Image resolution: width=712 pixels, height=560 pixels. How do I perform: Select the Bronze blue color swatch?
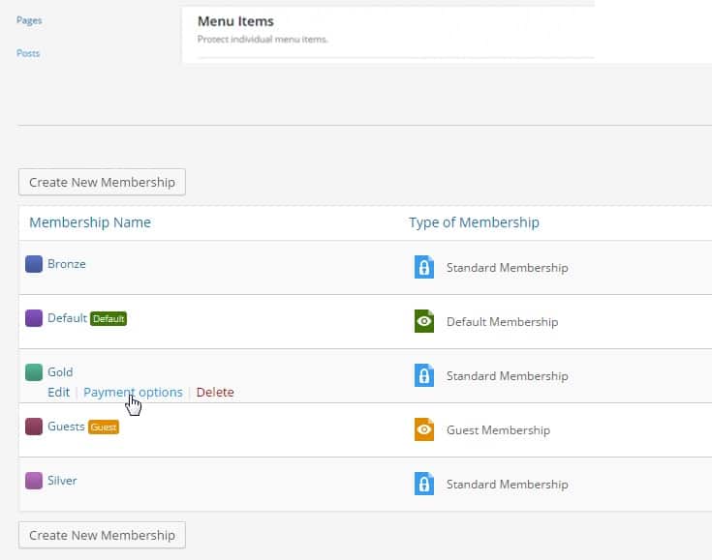point(34,264)
